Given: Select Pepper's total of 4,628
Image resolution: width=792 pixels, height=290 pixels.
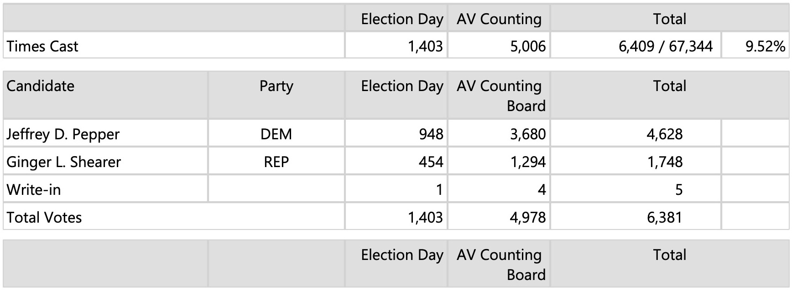Looking at the screenshot, I should [664, 134].
